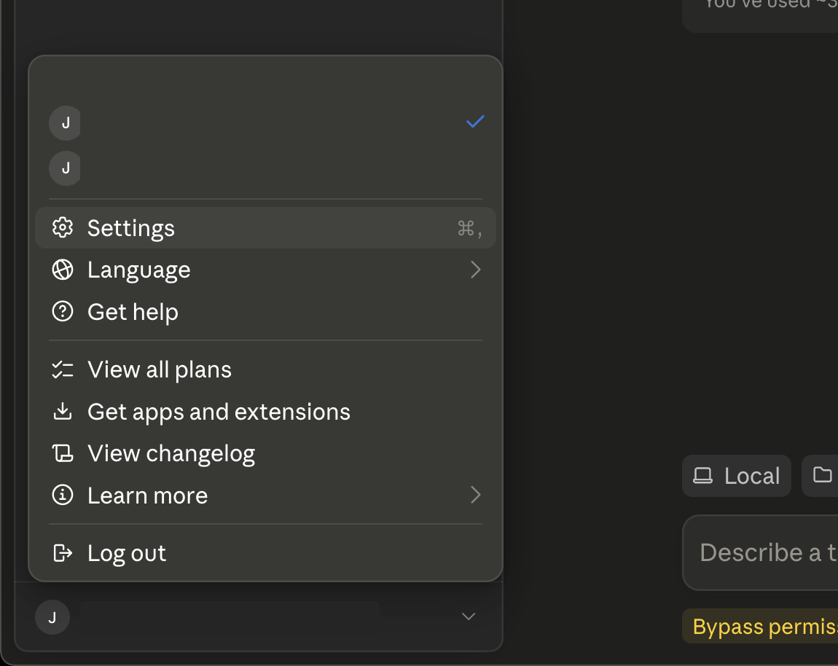
Task: Click the download icon for apps
Action: [63, 411]
